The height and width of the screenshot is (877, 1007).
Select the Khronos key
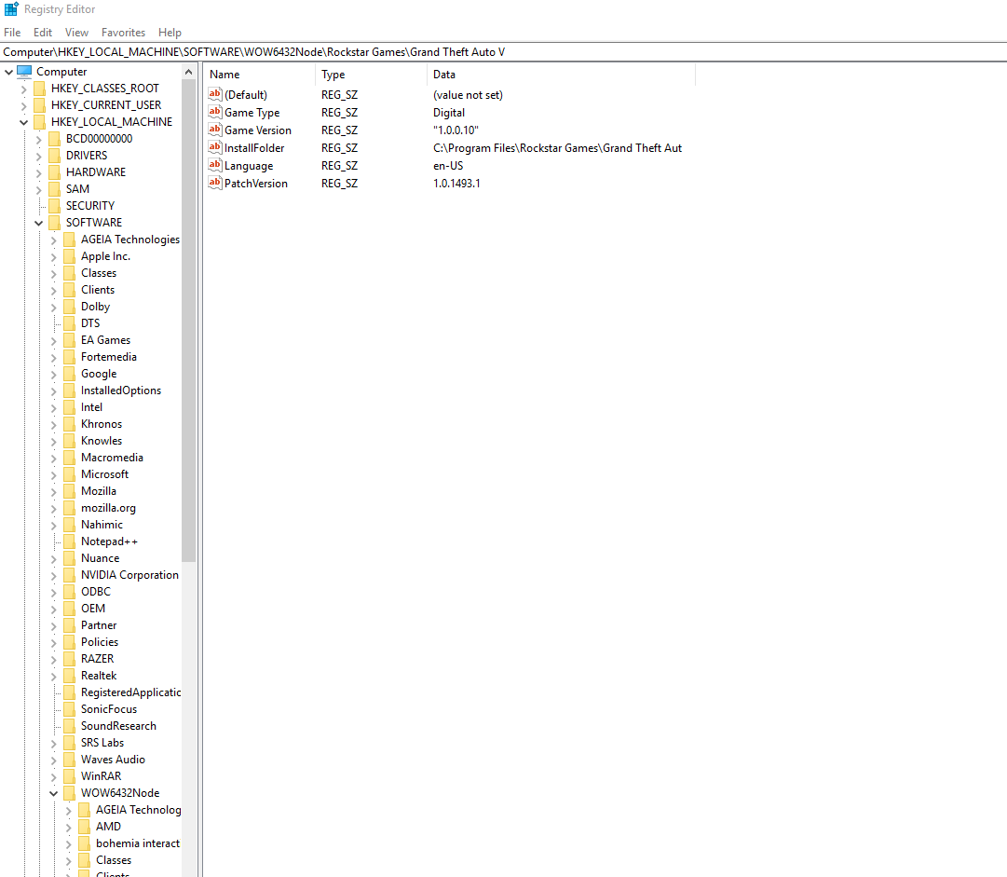pyautogui.click(x=102, y=424)
